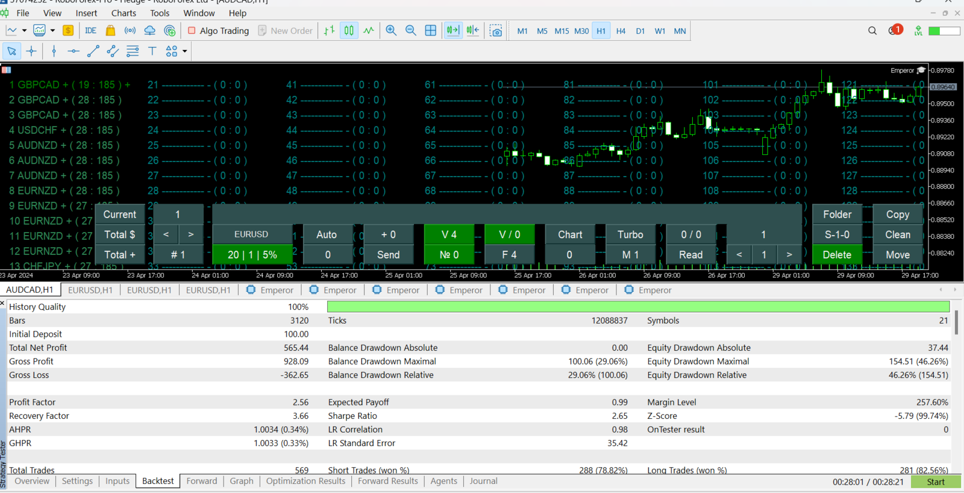The width and height of the screenshot is (964, 493).
Task: Open the notifications icon with red badge
Action: (895, 30)
